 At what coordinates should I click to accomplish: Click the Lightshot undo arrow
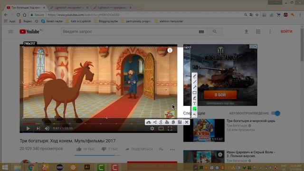pyautogui.click(x=194, y=114)
